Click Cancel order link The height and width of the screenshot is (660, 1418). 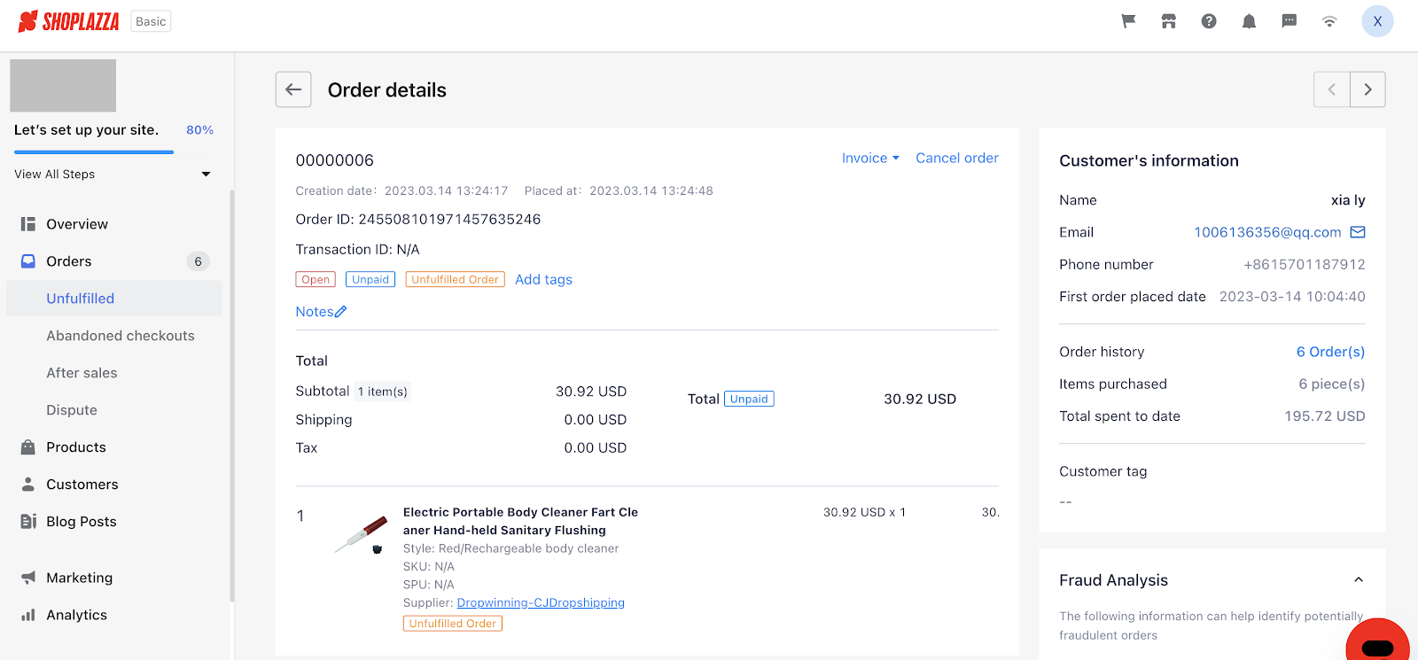coord(957,158)
